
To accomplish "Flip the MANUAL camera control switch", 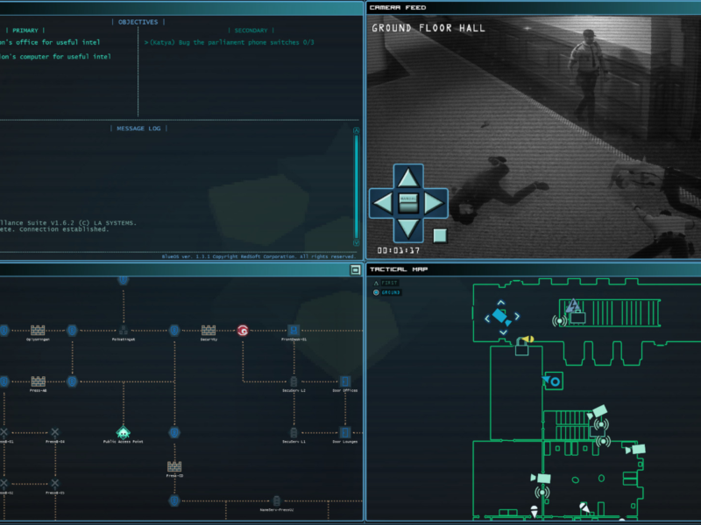I will pyautogui.click(x=407, y=202).
